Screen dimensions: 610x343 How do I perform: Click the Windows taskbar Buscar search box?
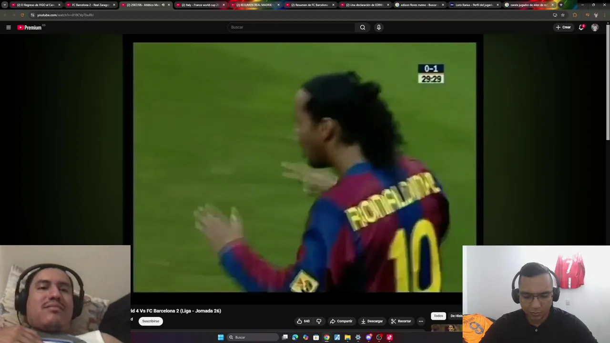click(252, 337)
